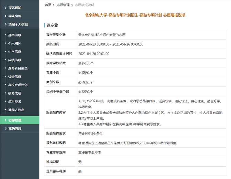The image size is (231, 179).
Task: Open the 我的消息 menu item
Action: [x=15, y=129]
